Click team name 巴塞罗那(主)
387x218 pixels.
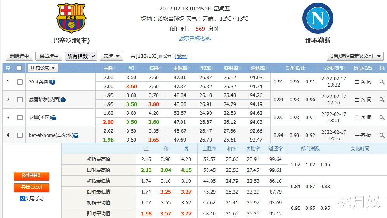(x=71, y=40)
